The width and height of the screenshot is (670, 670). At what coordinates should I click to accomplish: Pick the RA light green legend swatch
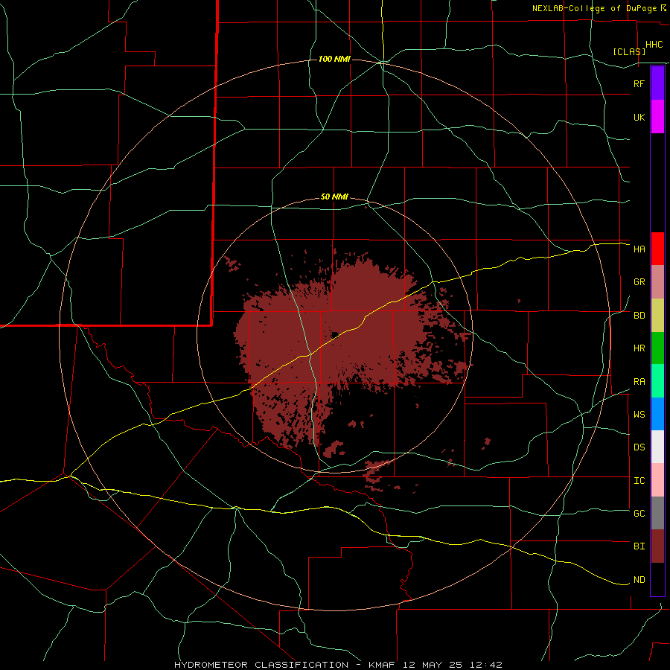click(x=657, y=381)
